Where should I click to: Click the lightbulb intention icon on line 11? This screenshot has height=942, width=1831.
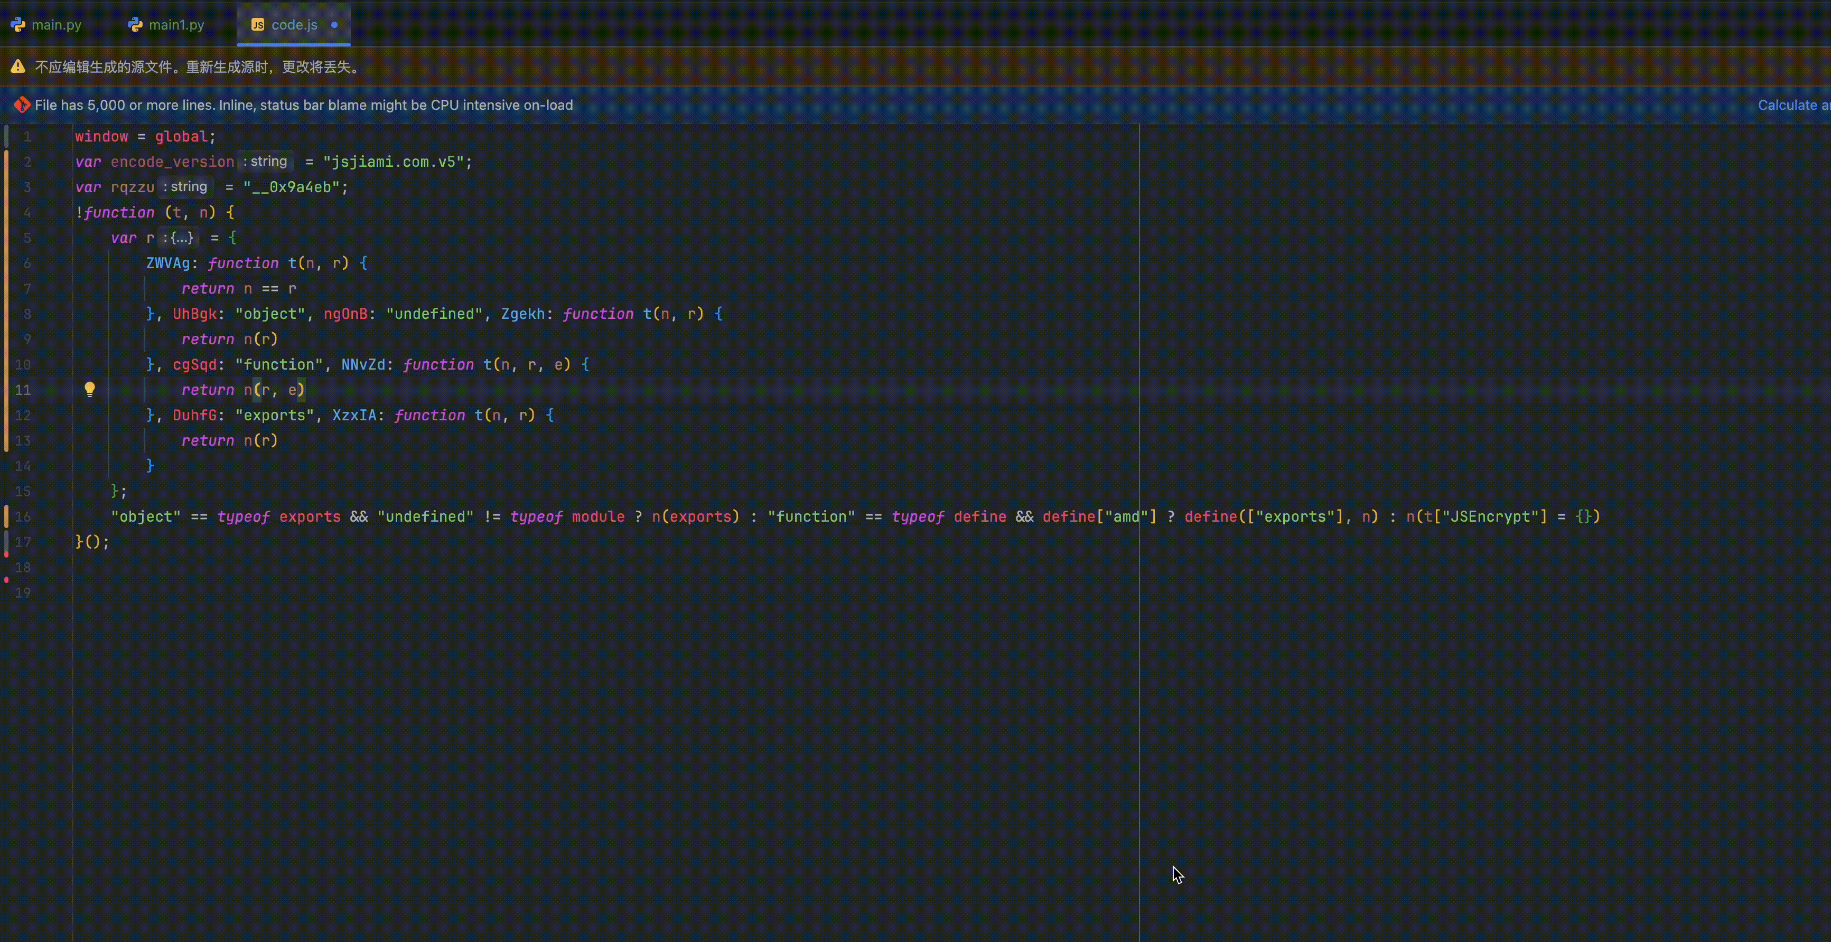90,389
